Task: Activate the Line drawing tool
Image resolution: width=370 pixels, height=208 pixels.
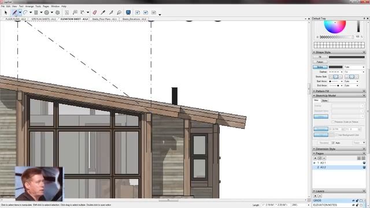Action: (15, 13)
